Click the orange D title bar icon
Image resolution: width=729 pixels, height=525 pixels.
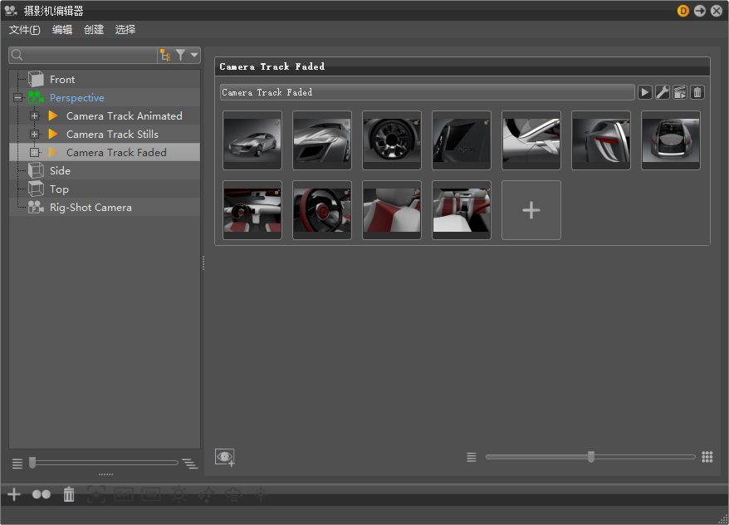683,11
